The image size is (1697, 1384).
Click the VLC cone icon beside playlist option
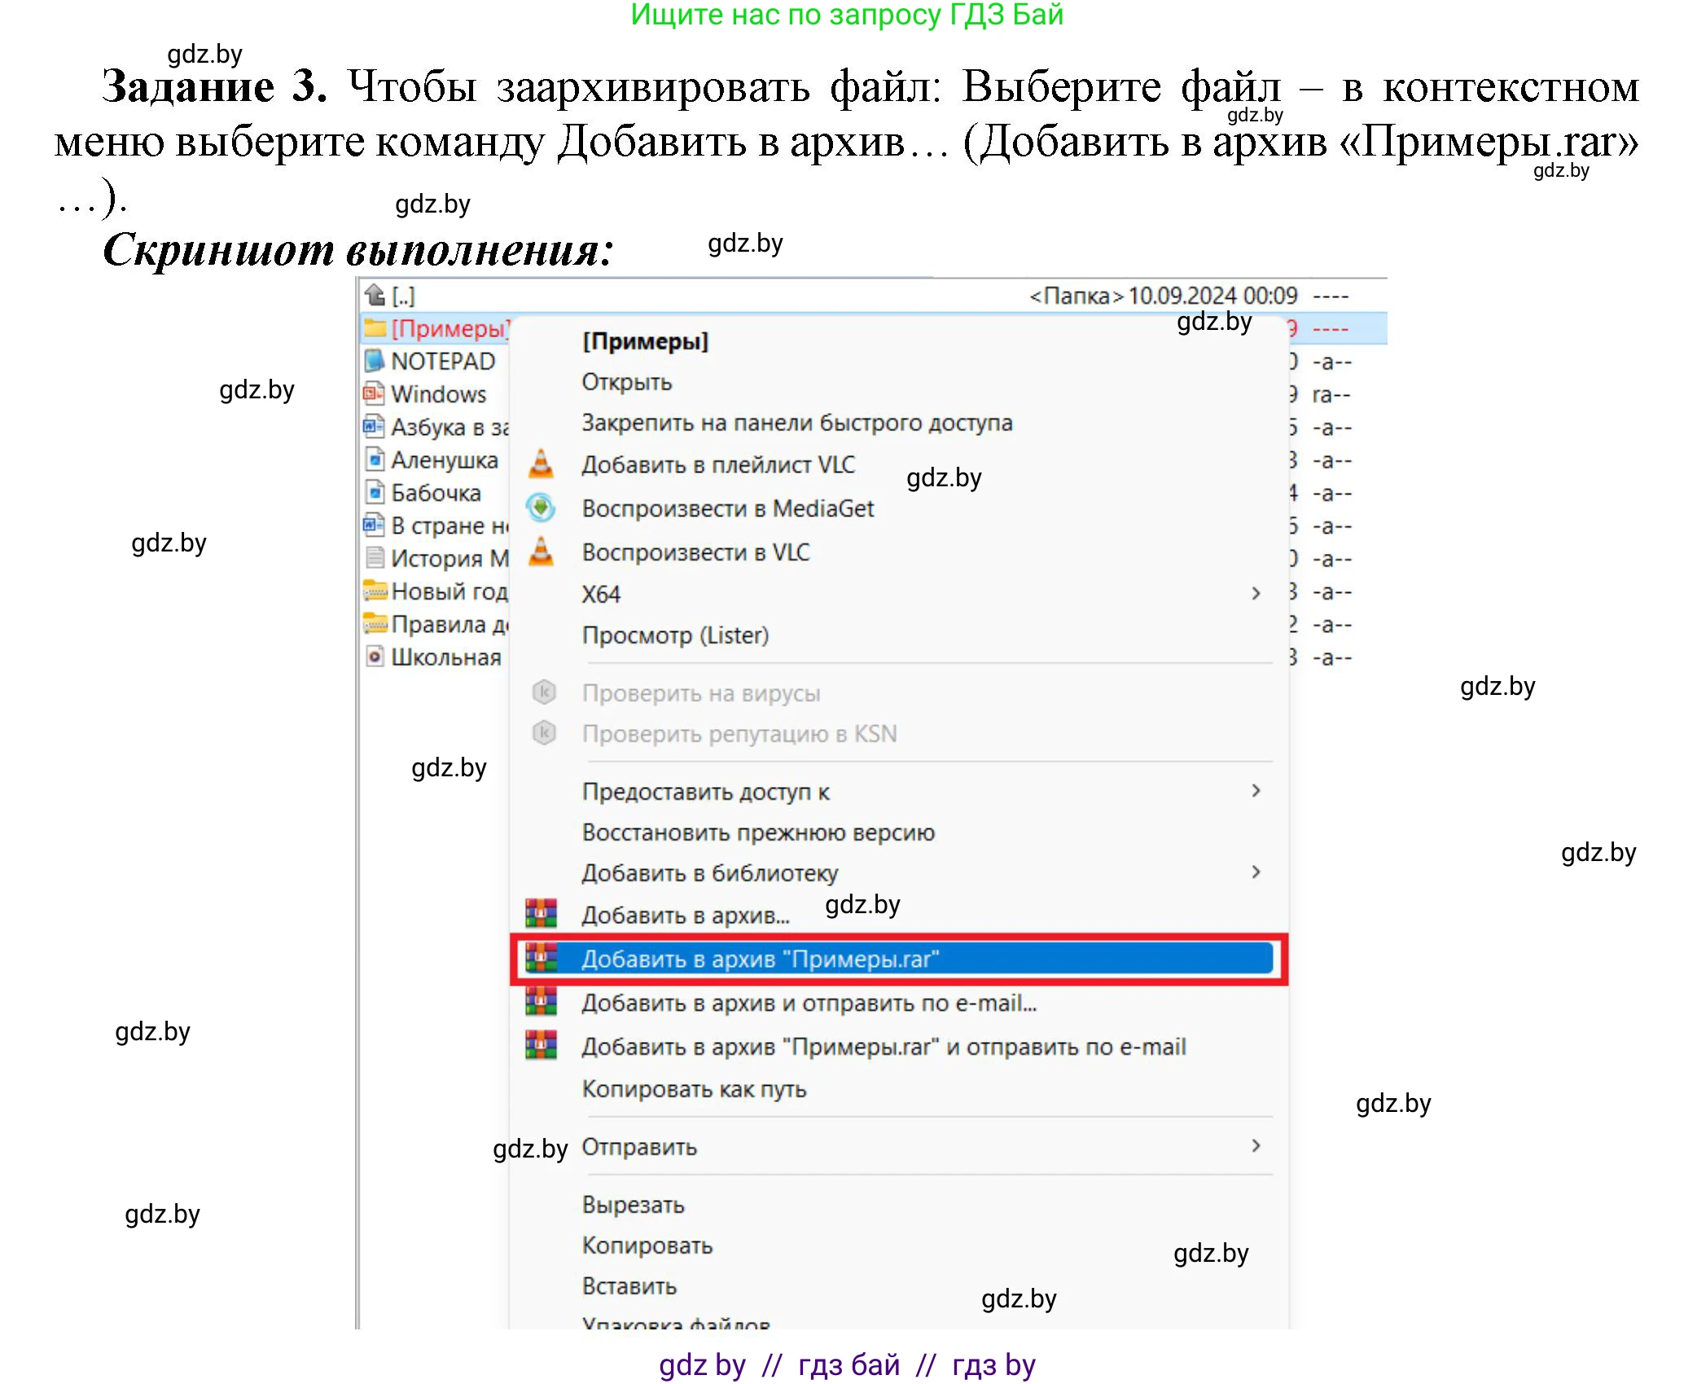[542, 464]
